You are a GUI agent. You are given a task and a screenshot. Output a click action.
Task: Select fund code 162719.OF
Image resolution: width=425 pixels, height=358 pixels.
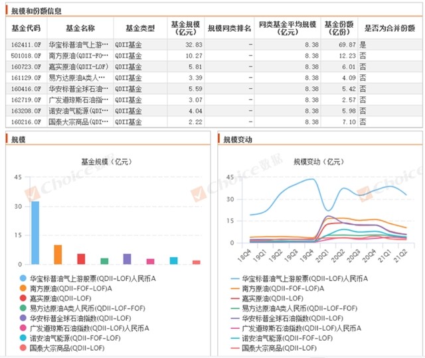26,100
